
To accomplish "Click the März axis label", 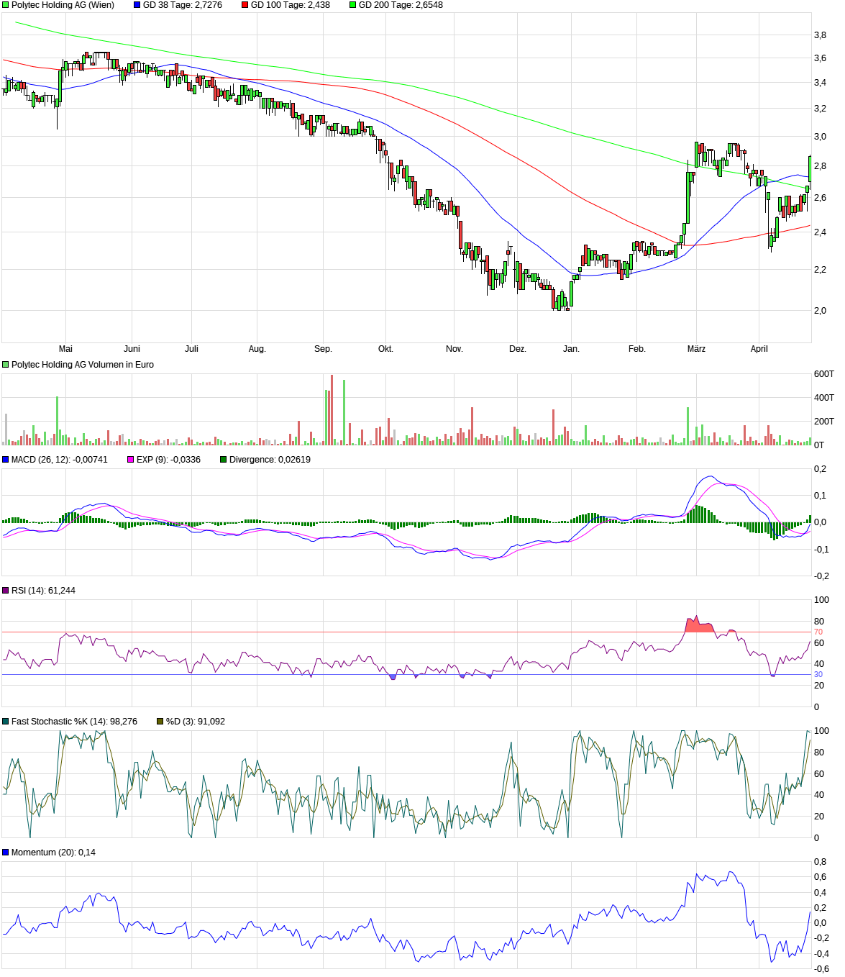I will [695, 348].
